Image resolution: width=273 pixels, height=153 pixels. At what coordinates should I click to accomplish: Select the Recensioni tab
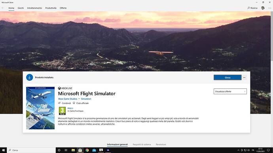(x=161, y=144)
